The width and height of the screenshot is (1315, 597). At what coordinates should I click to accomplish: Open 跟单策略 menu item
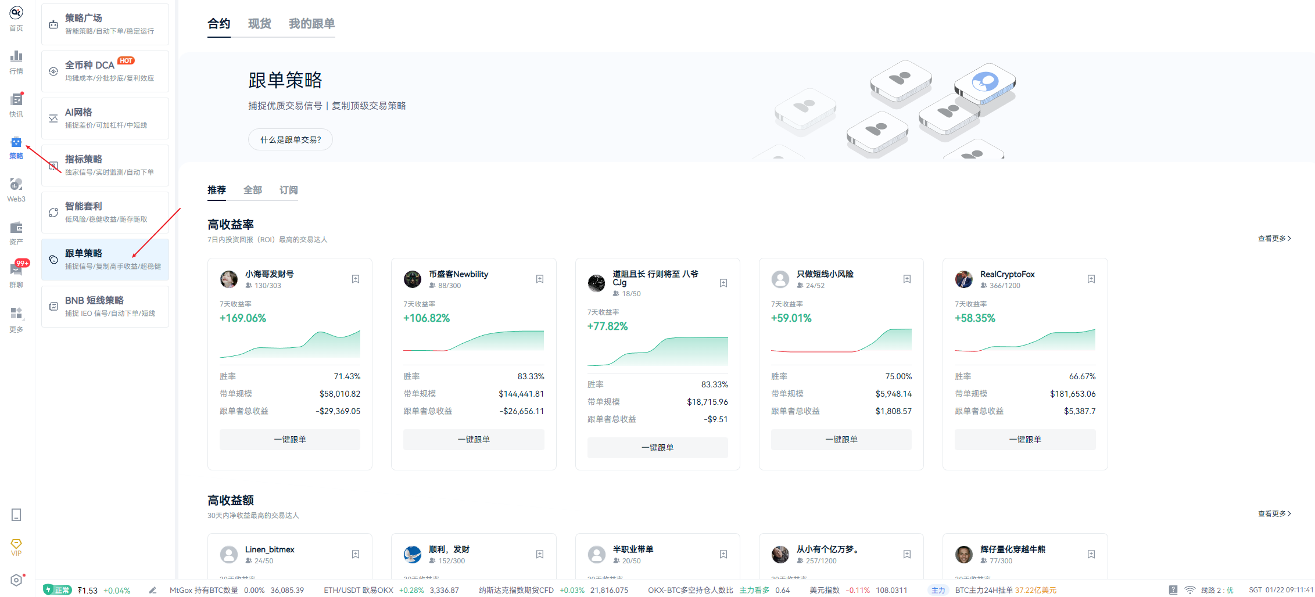click(105, 260)
